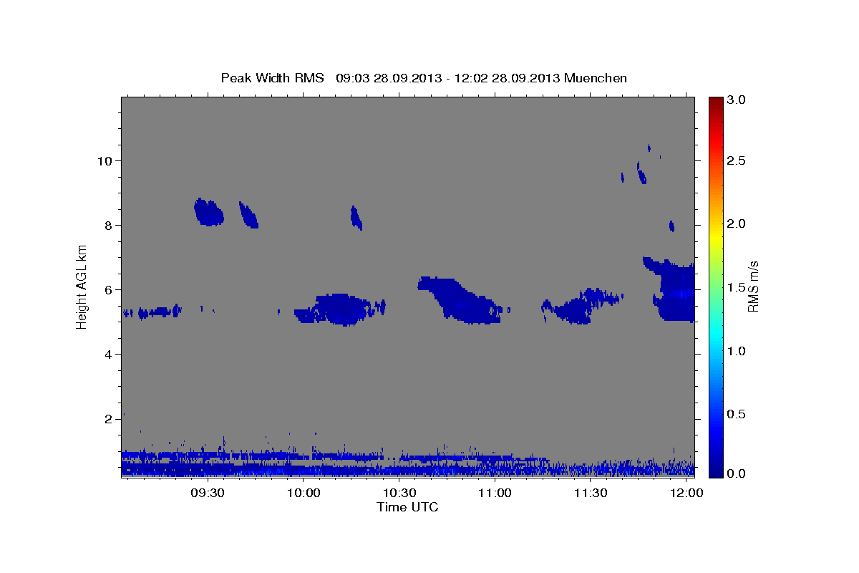Click the plot title 'Peak Width RMS'
Screen dimensions: 859x573
tap(272, 77)
